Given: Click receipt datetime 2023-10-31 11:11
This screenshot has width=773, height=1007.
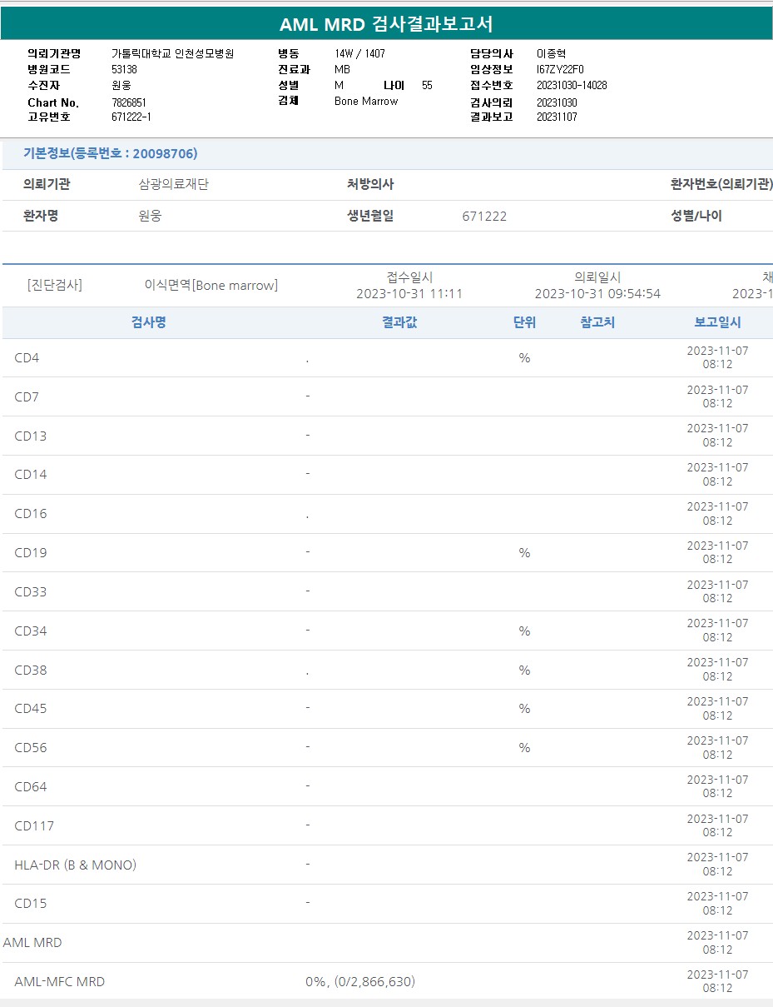Looking at the screenshot, I should (409, 293).
